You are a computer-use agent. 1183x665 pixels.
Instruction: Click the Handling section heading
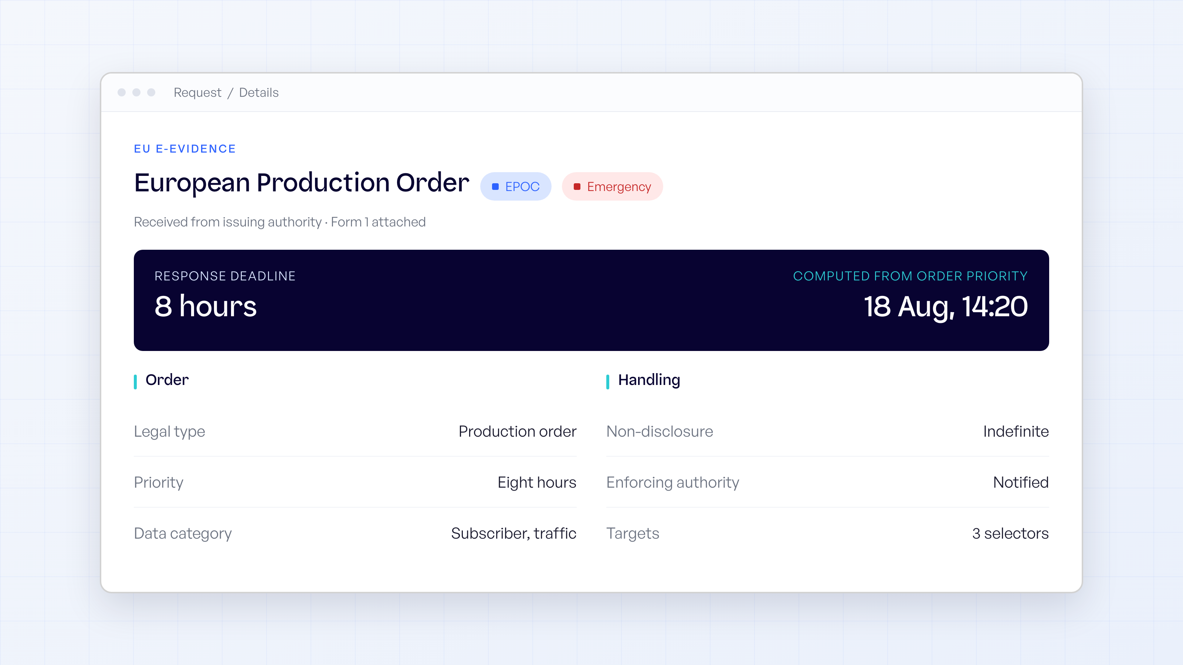(x=649, y=380)
